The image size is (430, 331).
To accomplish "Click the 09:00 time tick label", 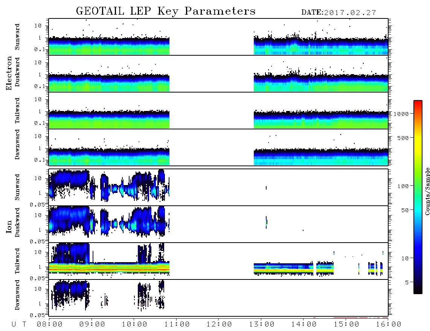I will tap(92, 325).
